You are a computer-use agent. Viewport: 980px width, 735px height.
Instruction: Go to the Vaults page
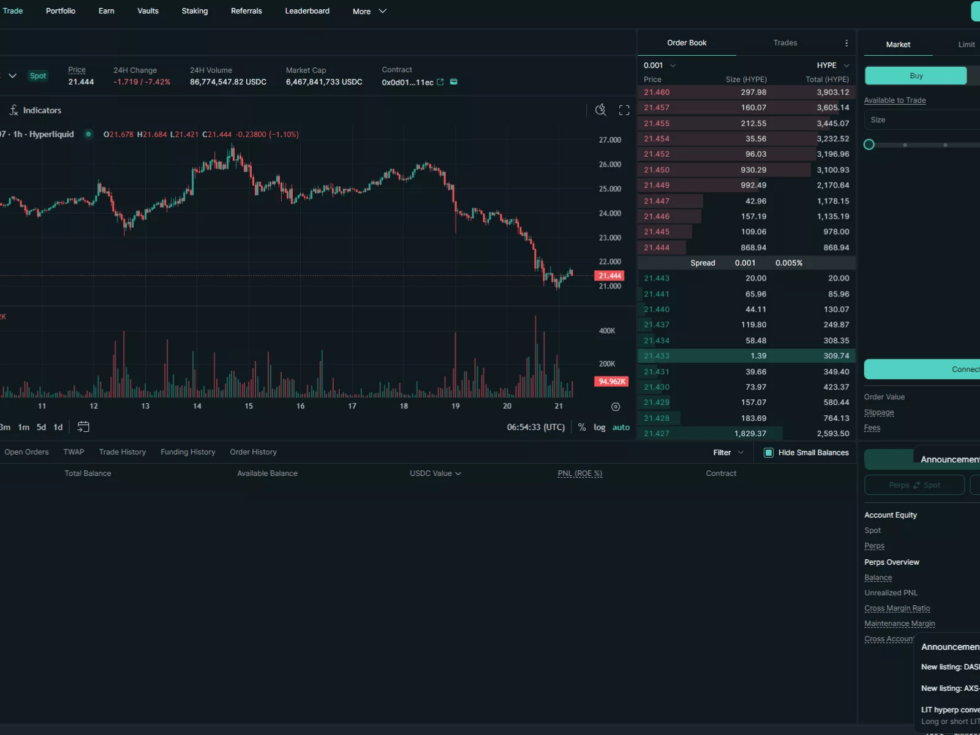pyautogui.click(x=148, y=11)
